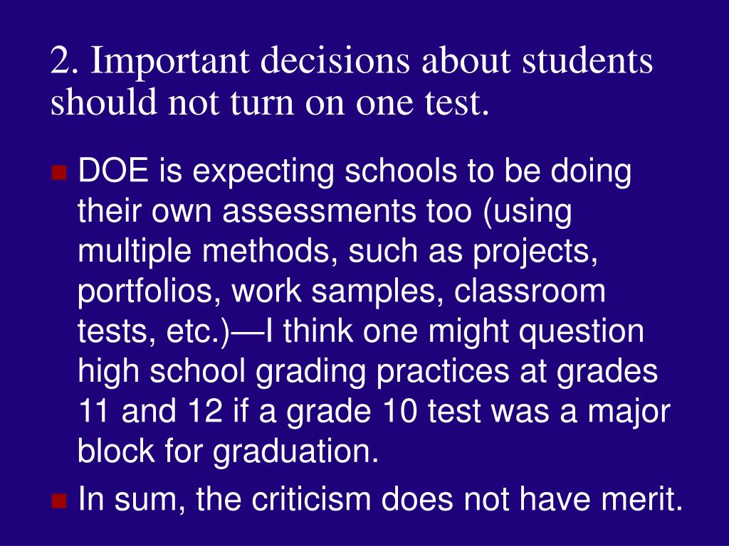Select the line "their own assessments too (using"
Image resolution: width=729 pixels, height=546 pixels.
coord(325,212)
